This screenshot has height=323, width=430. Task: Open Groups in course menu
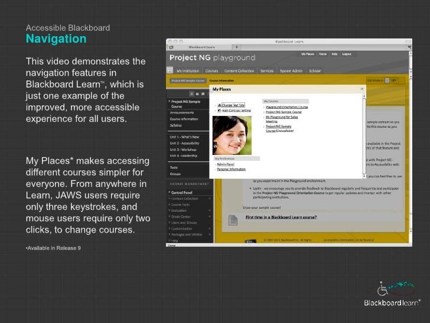175,174
